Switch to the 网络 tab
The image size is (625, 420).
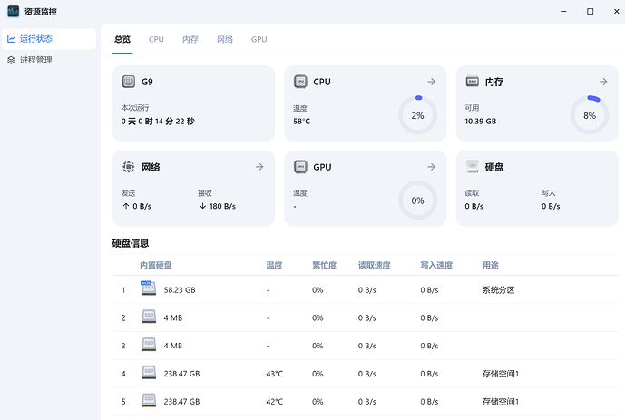[x=225, y=40]
